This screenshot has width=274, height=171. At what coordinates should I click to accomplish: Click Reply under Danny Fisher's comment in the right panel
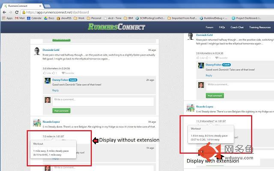click(209, 75)
